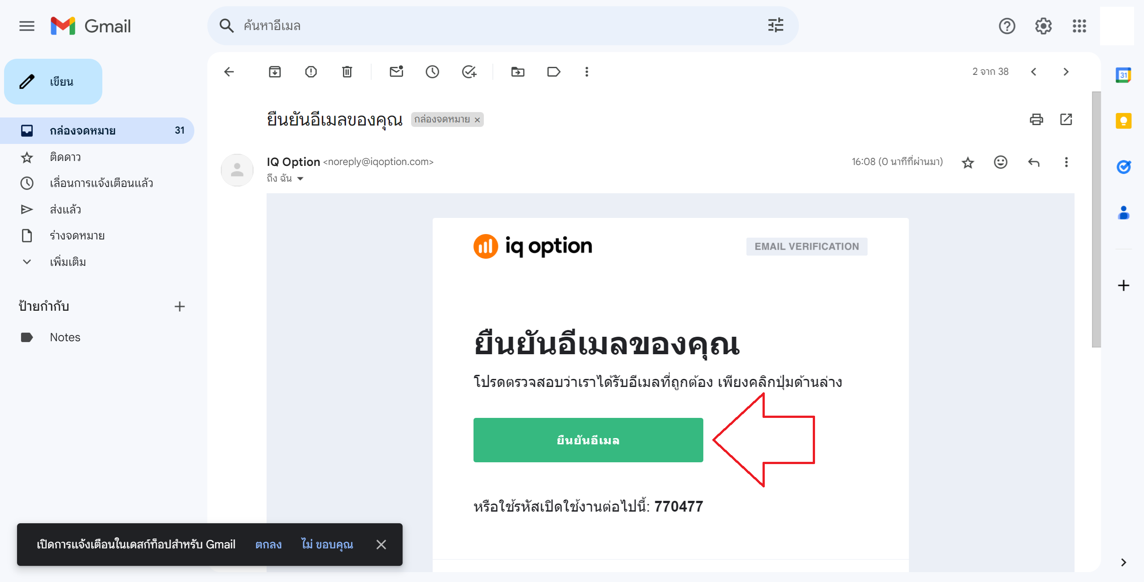Open the Settings gear icon
This screenshot has width=1144, height=582.
tap(1043, 26)
